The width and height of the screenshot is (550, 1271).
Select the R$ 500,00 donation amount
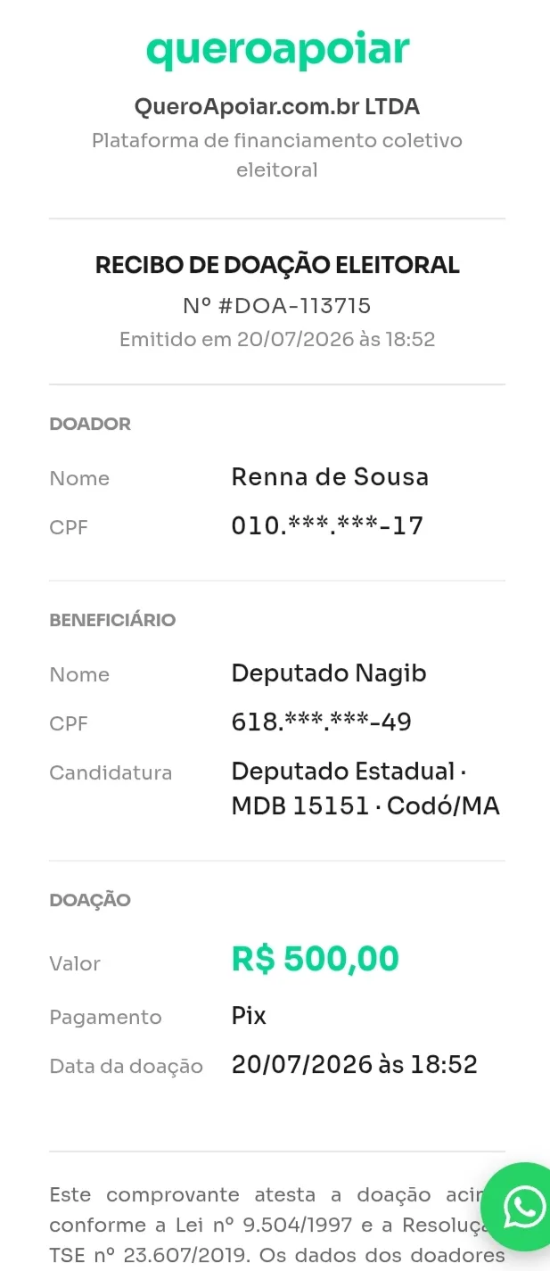[x=316, y=959]
